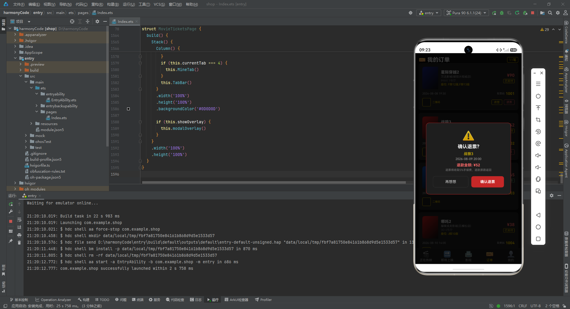The image size is (570, 309).
Task: Stop the running app from the top toolbar
Action: click(533, 13)
